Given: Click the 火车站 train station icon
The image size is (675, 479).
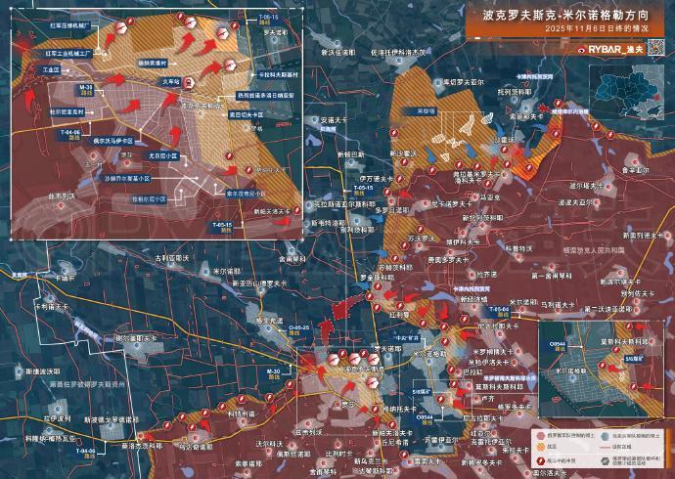Looking at the screenshot, I should pos(188,82).
